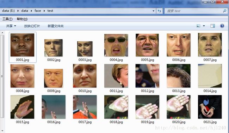Select thumbnail 0004.jpg
The height and width of the screenshot is (133, 229).
pyautogui.click(x=116, y=45)
